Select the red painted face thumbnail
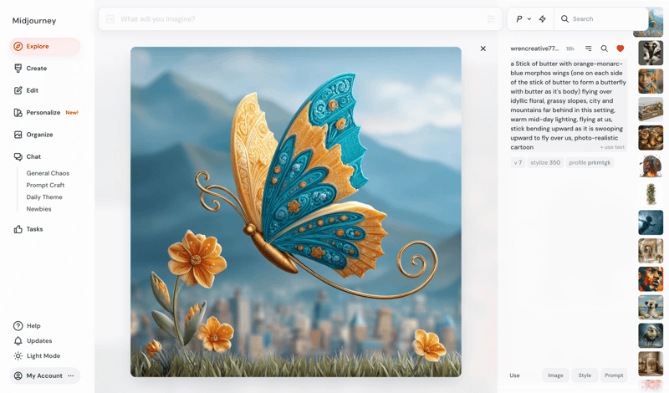 [x=651, y=279]
